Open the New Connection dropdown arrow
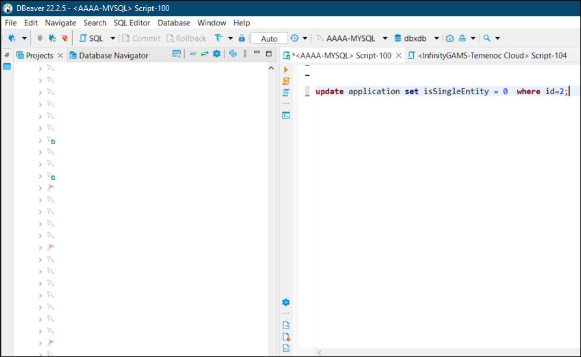581x357 pixels. 24,38
